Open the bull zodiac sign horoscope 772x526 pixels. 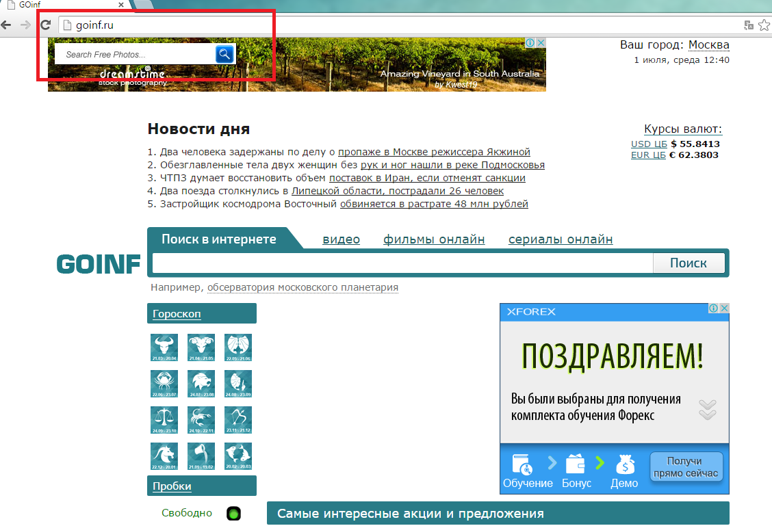pyautogui.click(x=164, y=347)
